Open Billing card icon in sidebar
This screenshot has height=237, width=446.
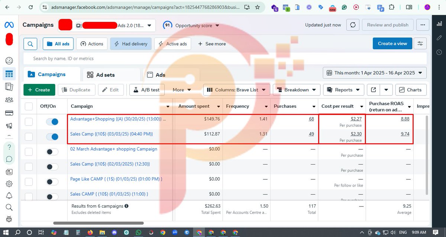pos(9,113)
